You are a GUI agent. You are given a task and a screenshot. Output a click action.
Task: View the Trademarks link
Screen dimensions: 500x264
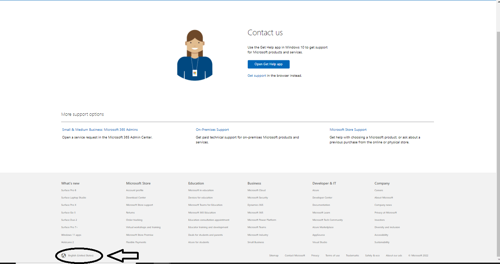coord(352,256)
